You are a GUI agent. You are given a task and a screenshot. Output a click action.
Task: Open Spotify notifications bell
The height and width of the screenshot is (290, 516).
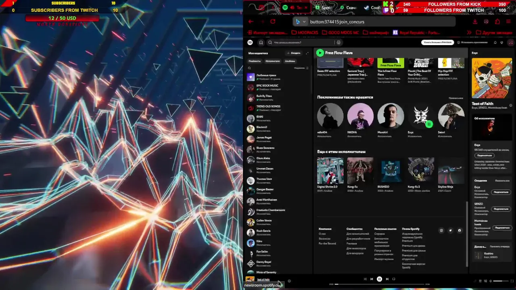pyautogui.click(x=495, y=42)
